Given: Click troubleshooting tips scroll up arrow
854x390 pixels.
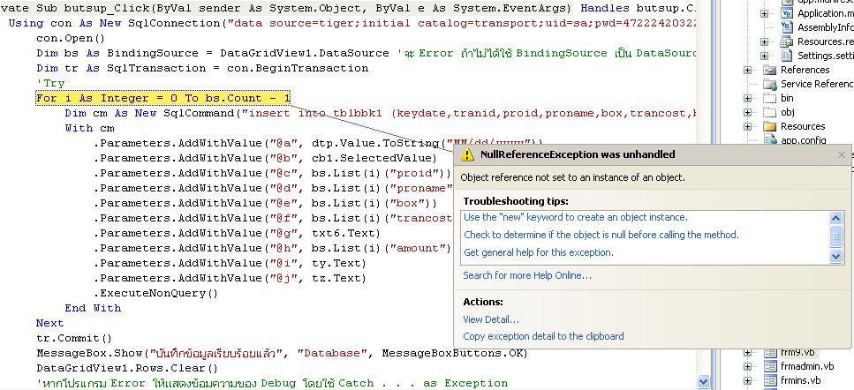Looking at the screenshot, I should click(x=836, y=218).
